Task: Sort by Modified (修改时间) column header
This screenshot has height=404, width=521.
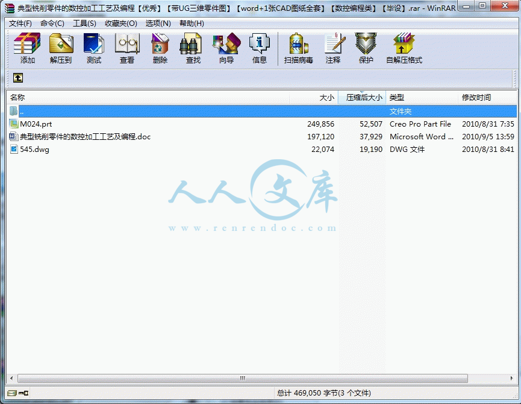Action: point(487,98)
